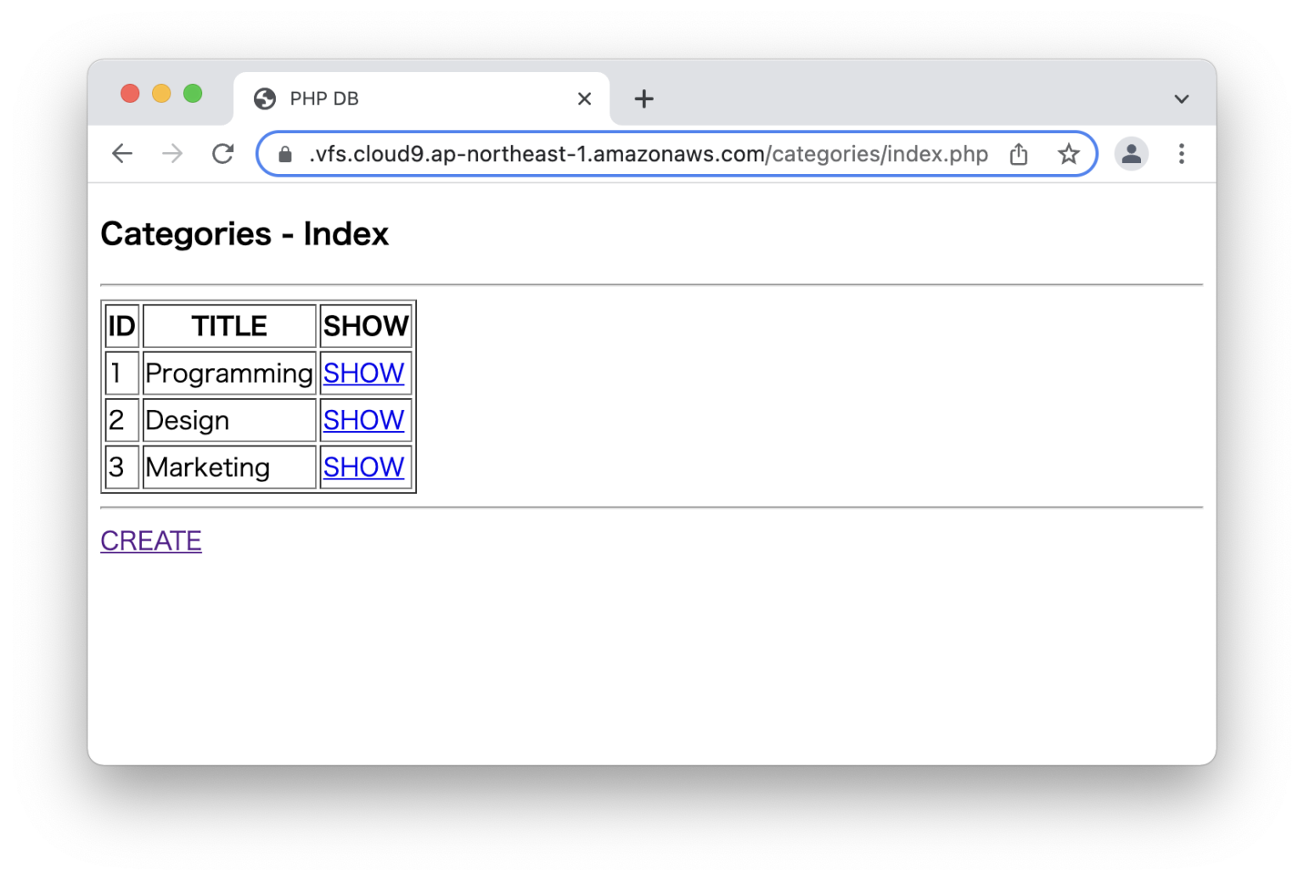Click the lock icon in address bar
The image size is (1304, 881).
pyautogui.click(x=285, y=154)
